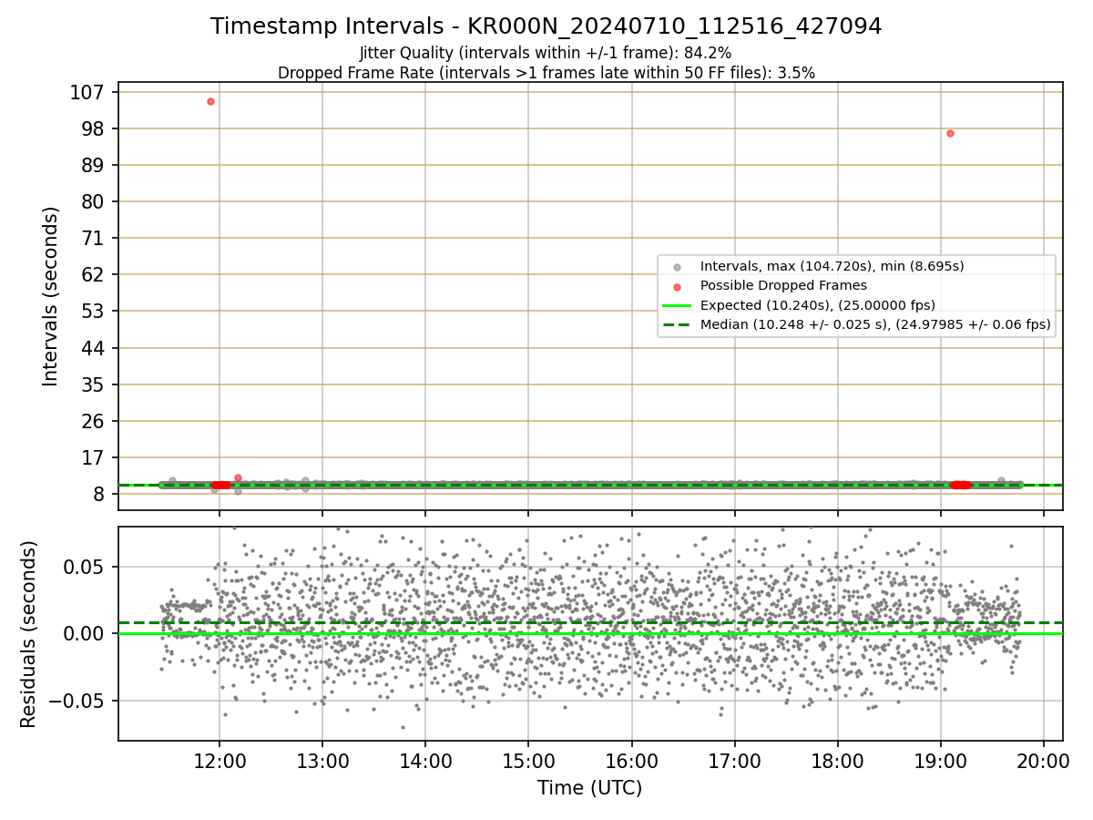The height and width of the screenshot is (820, 1093).
Task: Click the plot title starting "Timestamp Intervals - KR000N"
Action: coord(546,26)
